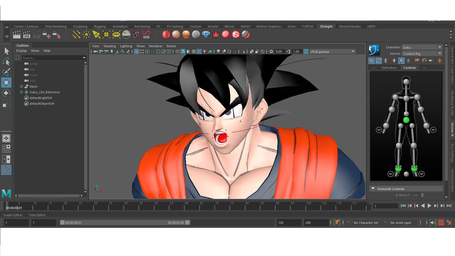This screenshot has height=256, width=455.
Task: Toggle the audio speaker icon in range bar
Action: click(433, 222)
